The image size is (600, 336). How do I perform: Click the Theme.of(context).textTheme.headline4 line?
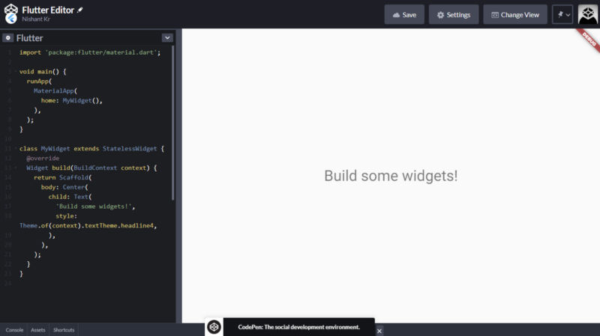(x=88, y=226)
